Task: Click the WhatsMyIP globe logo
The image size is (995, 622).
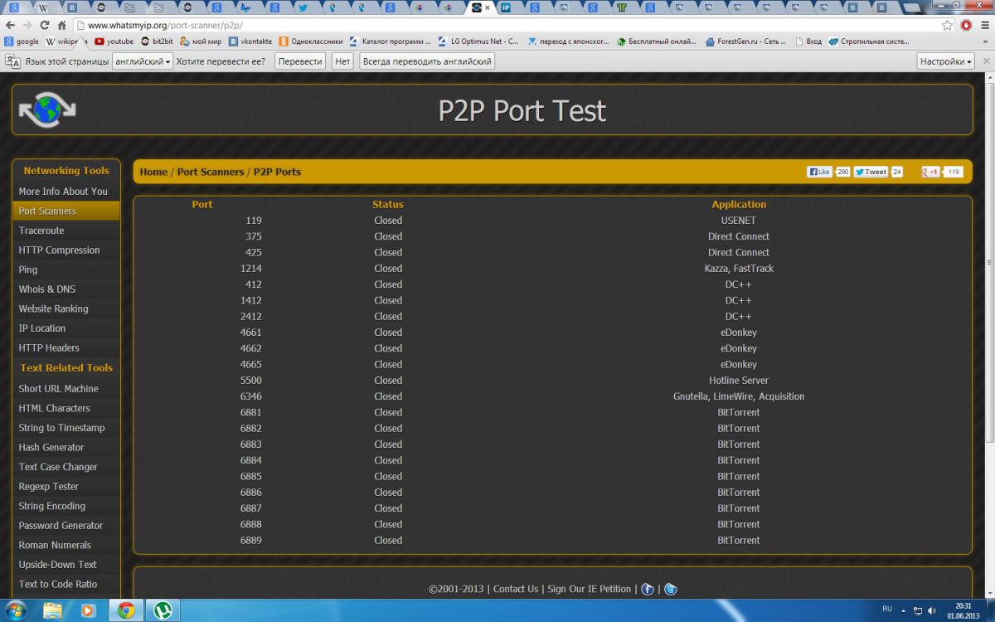Action: 47,109
